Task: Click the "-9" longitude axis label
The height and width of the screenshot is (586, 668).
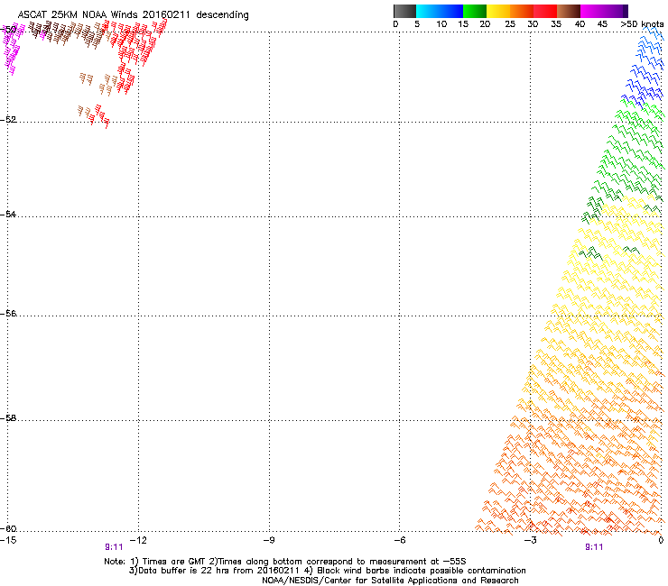Action: 269,540
